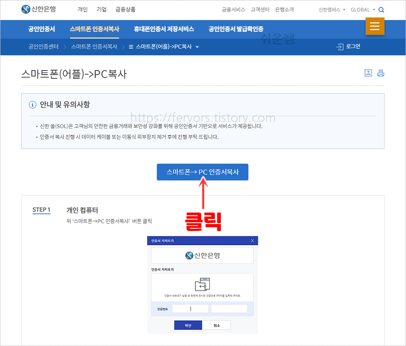Click the 개인 컴퓨터 heading
The height and width of the screenshot is (346, 406).
82,210
